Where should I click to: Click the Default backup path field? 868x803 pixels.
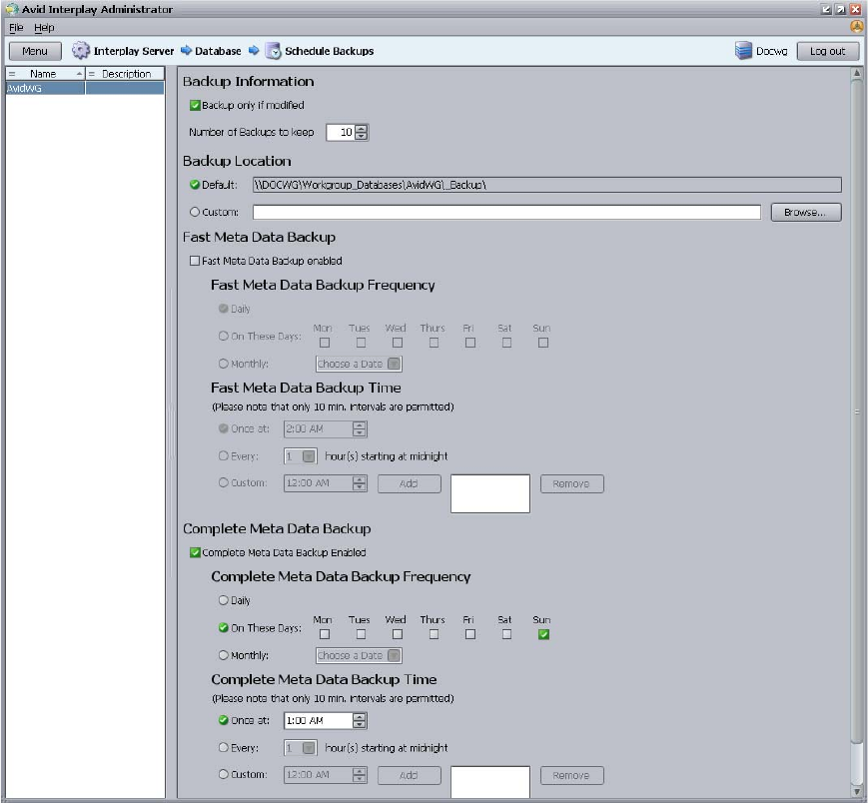(547, 185)
